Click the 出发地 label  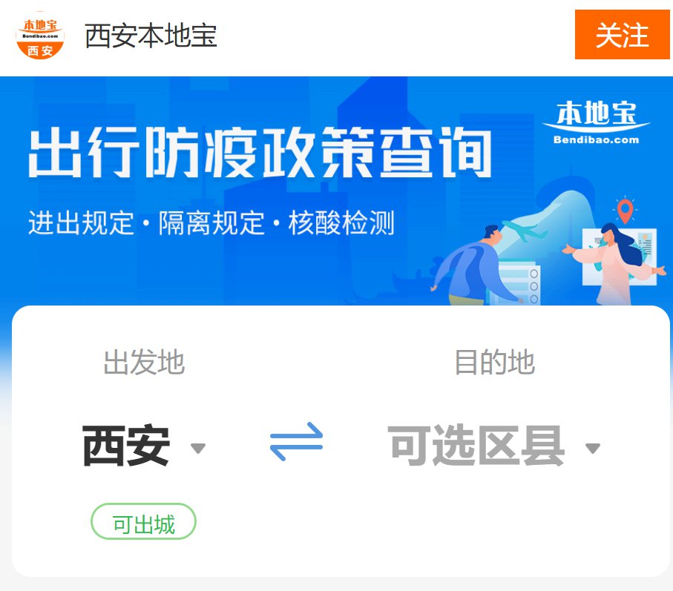click(144, 363)
